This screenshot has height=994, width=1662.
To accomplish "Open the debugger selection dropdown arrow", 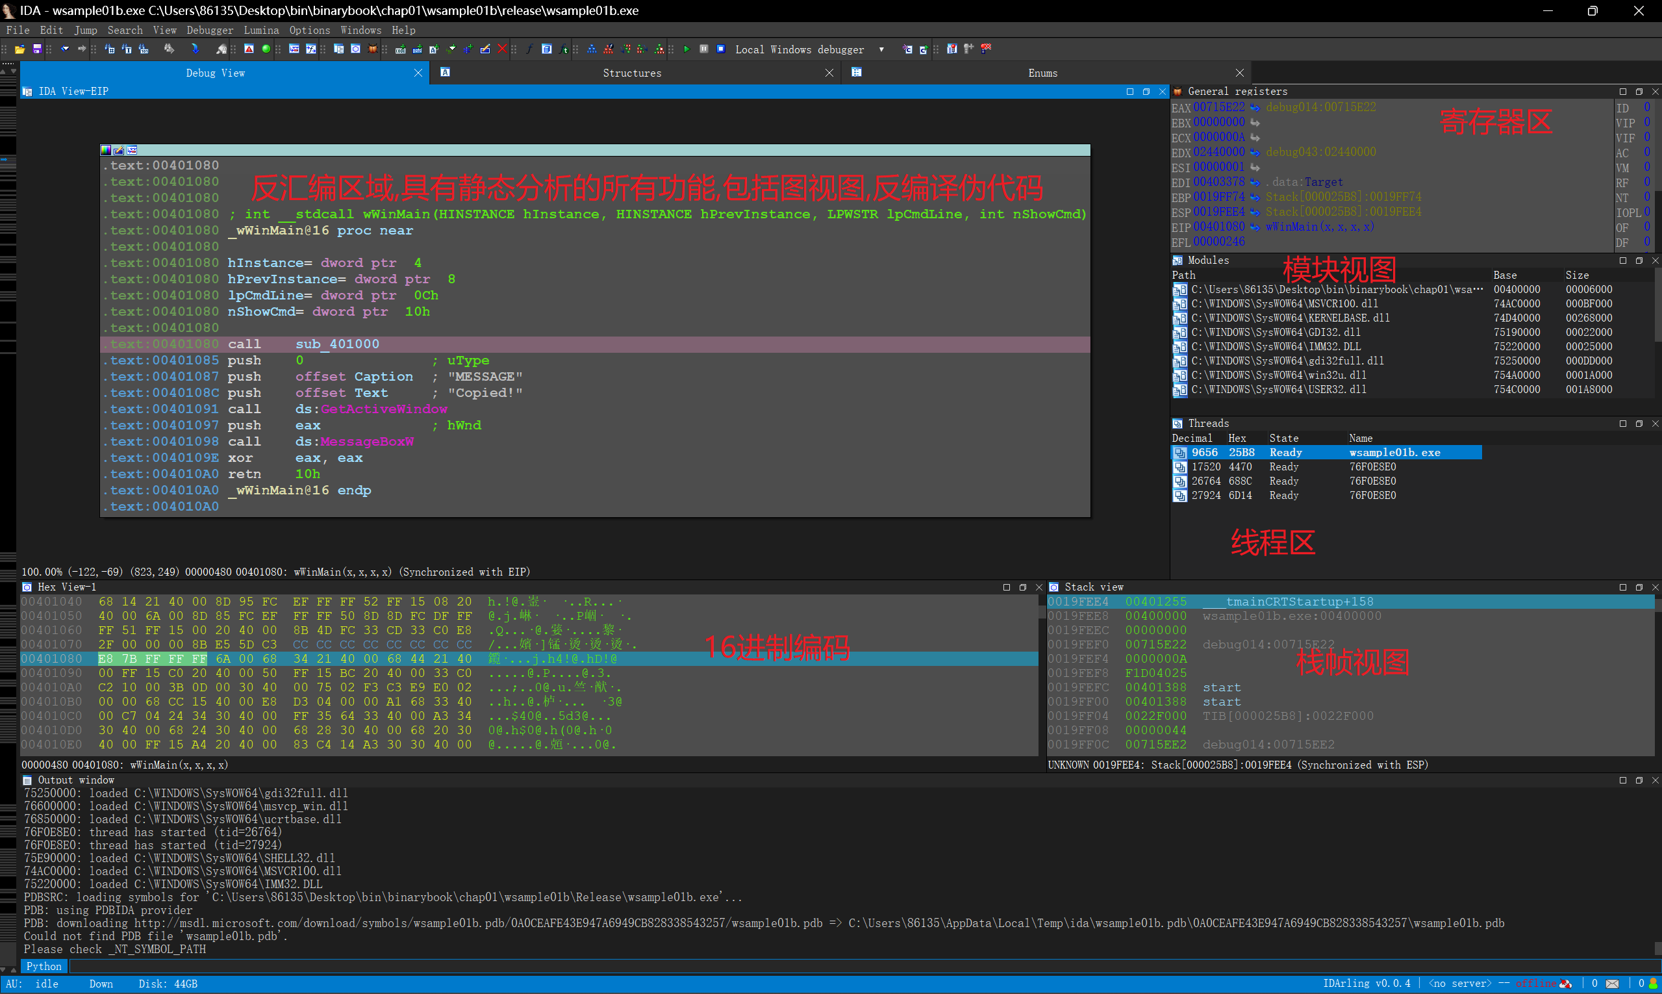I will pyautogui.click(x=881, y=49).
